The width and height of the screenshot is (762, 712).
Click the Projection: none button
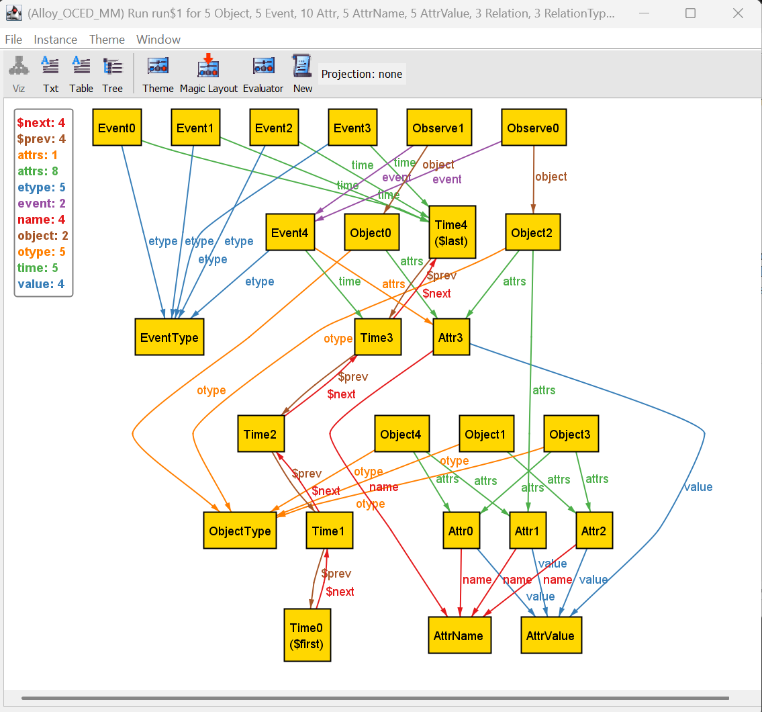362,74
